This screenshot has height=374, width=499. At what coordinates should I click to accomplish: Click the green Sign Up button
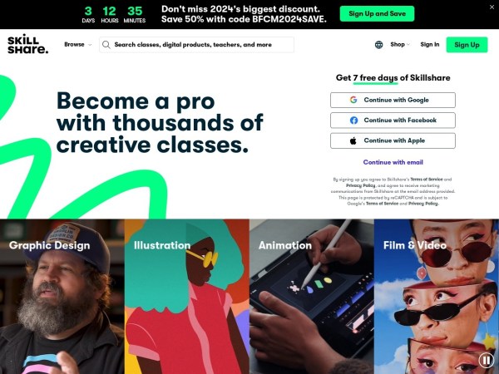[x=467, y=45]
